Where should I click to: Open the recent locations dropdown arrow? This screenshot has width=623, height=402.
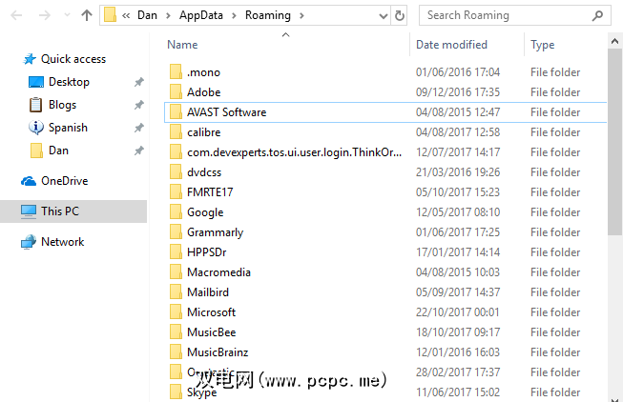click(67, 15)
